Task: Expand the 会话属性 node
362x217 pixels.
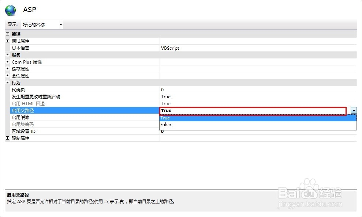Action: pos(7,75)
